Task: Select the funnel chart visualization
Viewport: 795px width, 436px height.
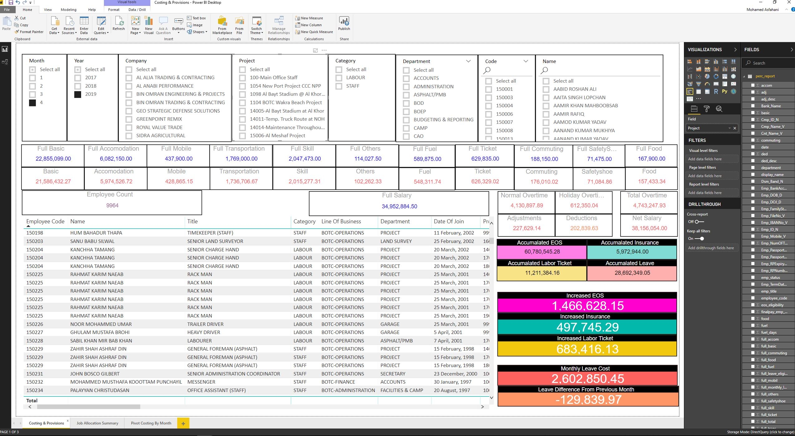Action: tap(698, 84)
